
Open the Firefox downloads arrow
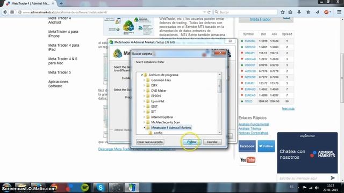299,12
